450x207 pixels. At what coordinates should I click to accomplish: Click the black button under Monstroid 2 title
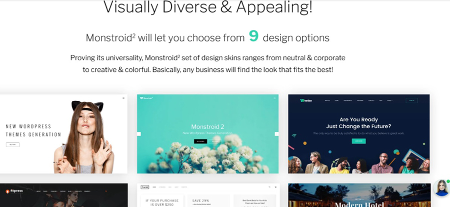point(200,142)
